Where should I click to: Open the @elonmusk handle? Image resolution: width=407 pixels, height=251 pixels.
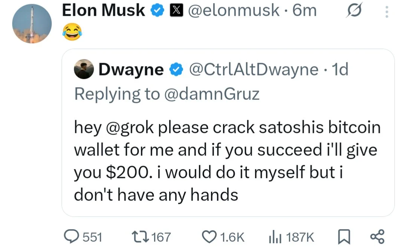[x=234, y=11]
